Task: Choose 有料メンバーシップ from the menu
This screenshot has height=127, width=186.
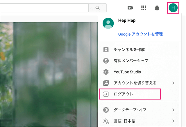Action: (131, 61)
